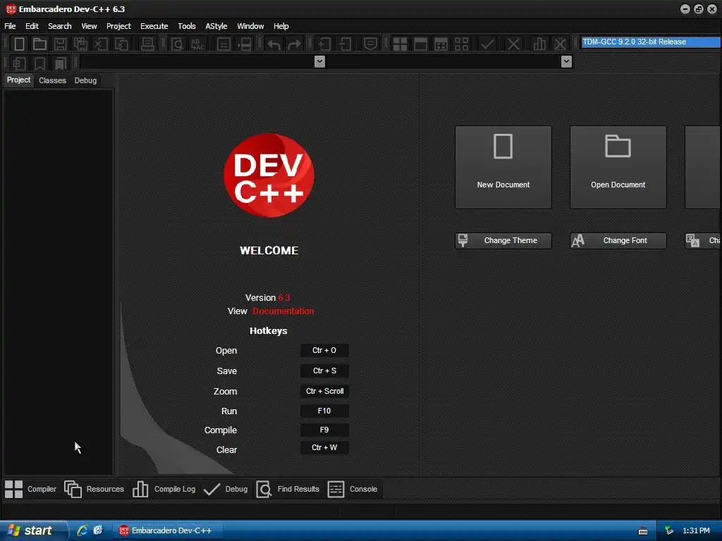Click the taskbar clock showing 1:31 PM

pyautogui.click(x=696, y=531)
